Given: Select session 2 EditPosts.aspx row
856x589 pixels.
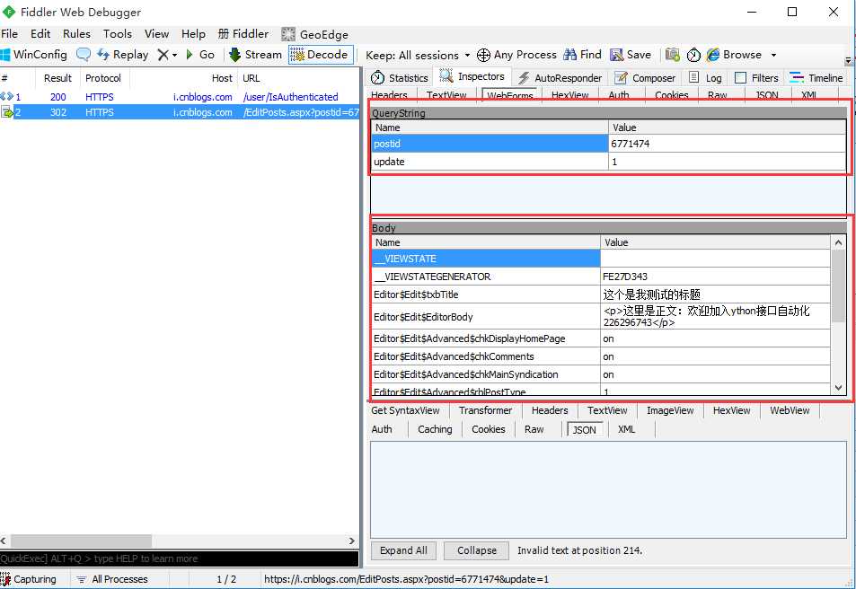Looking at the screenshot, I should [180, 112].
